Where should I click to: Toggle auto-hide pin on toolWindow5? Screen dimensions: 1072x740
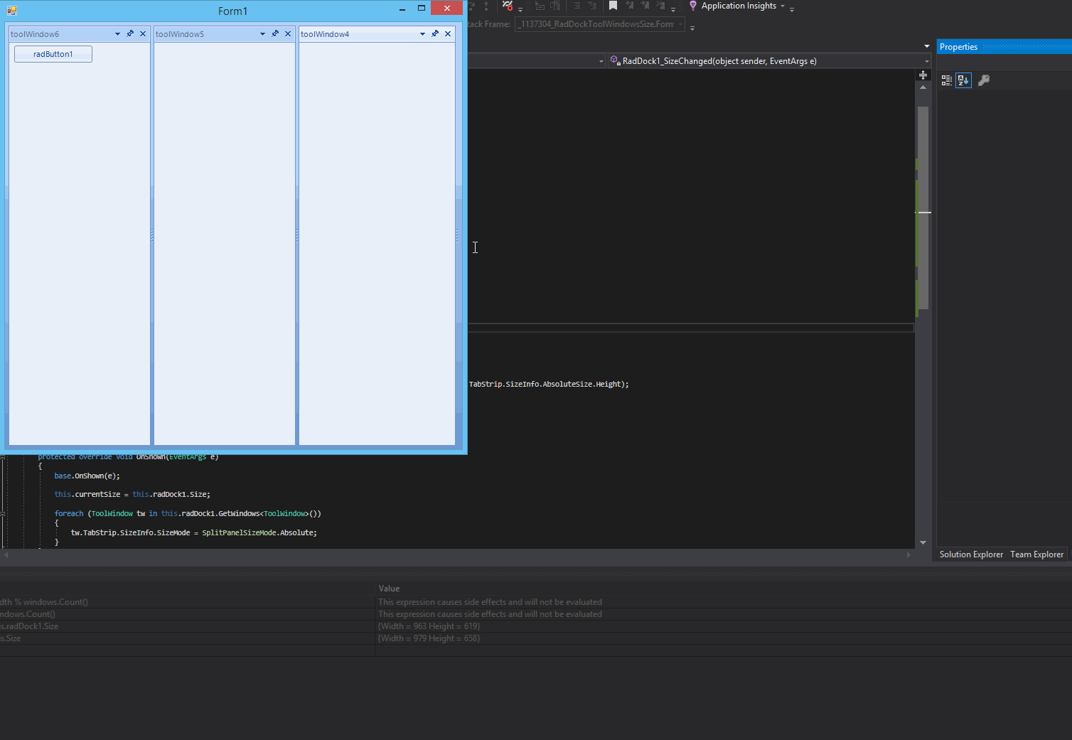tap(275, 33)
